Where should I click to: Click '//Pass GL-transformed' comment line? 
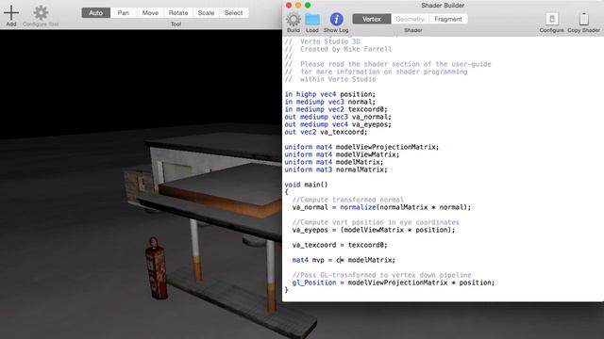point(381,275)
